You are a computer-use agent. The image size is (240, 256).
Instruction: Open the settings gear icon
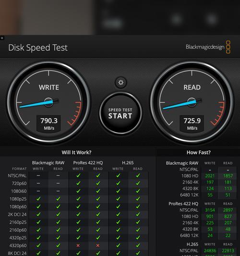tap(121, 83)
